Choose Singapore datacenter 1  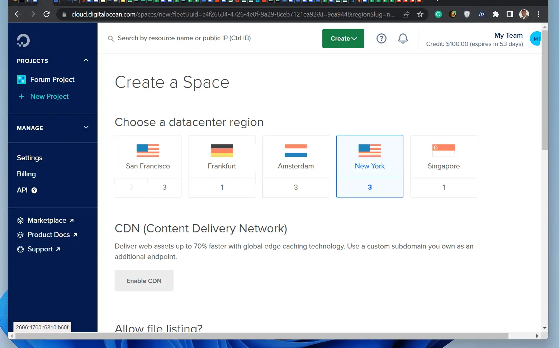444,187
